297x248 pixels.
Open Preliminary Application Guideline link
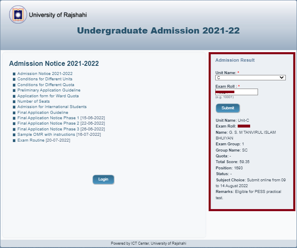[x=49, y=90]
